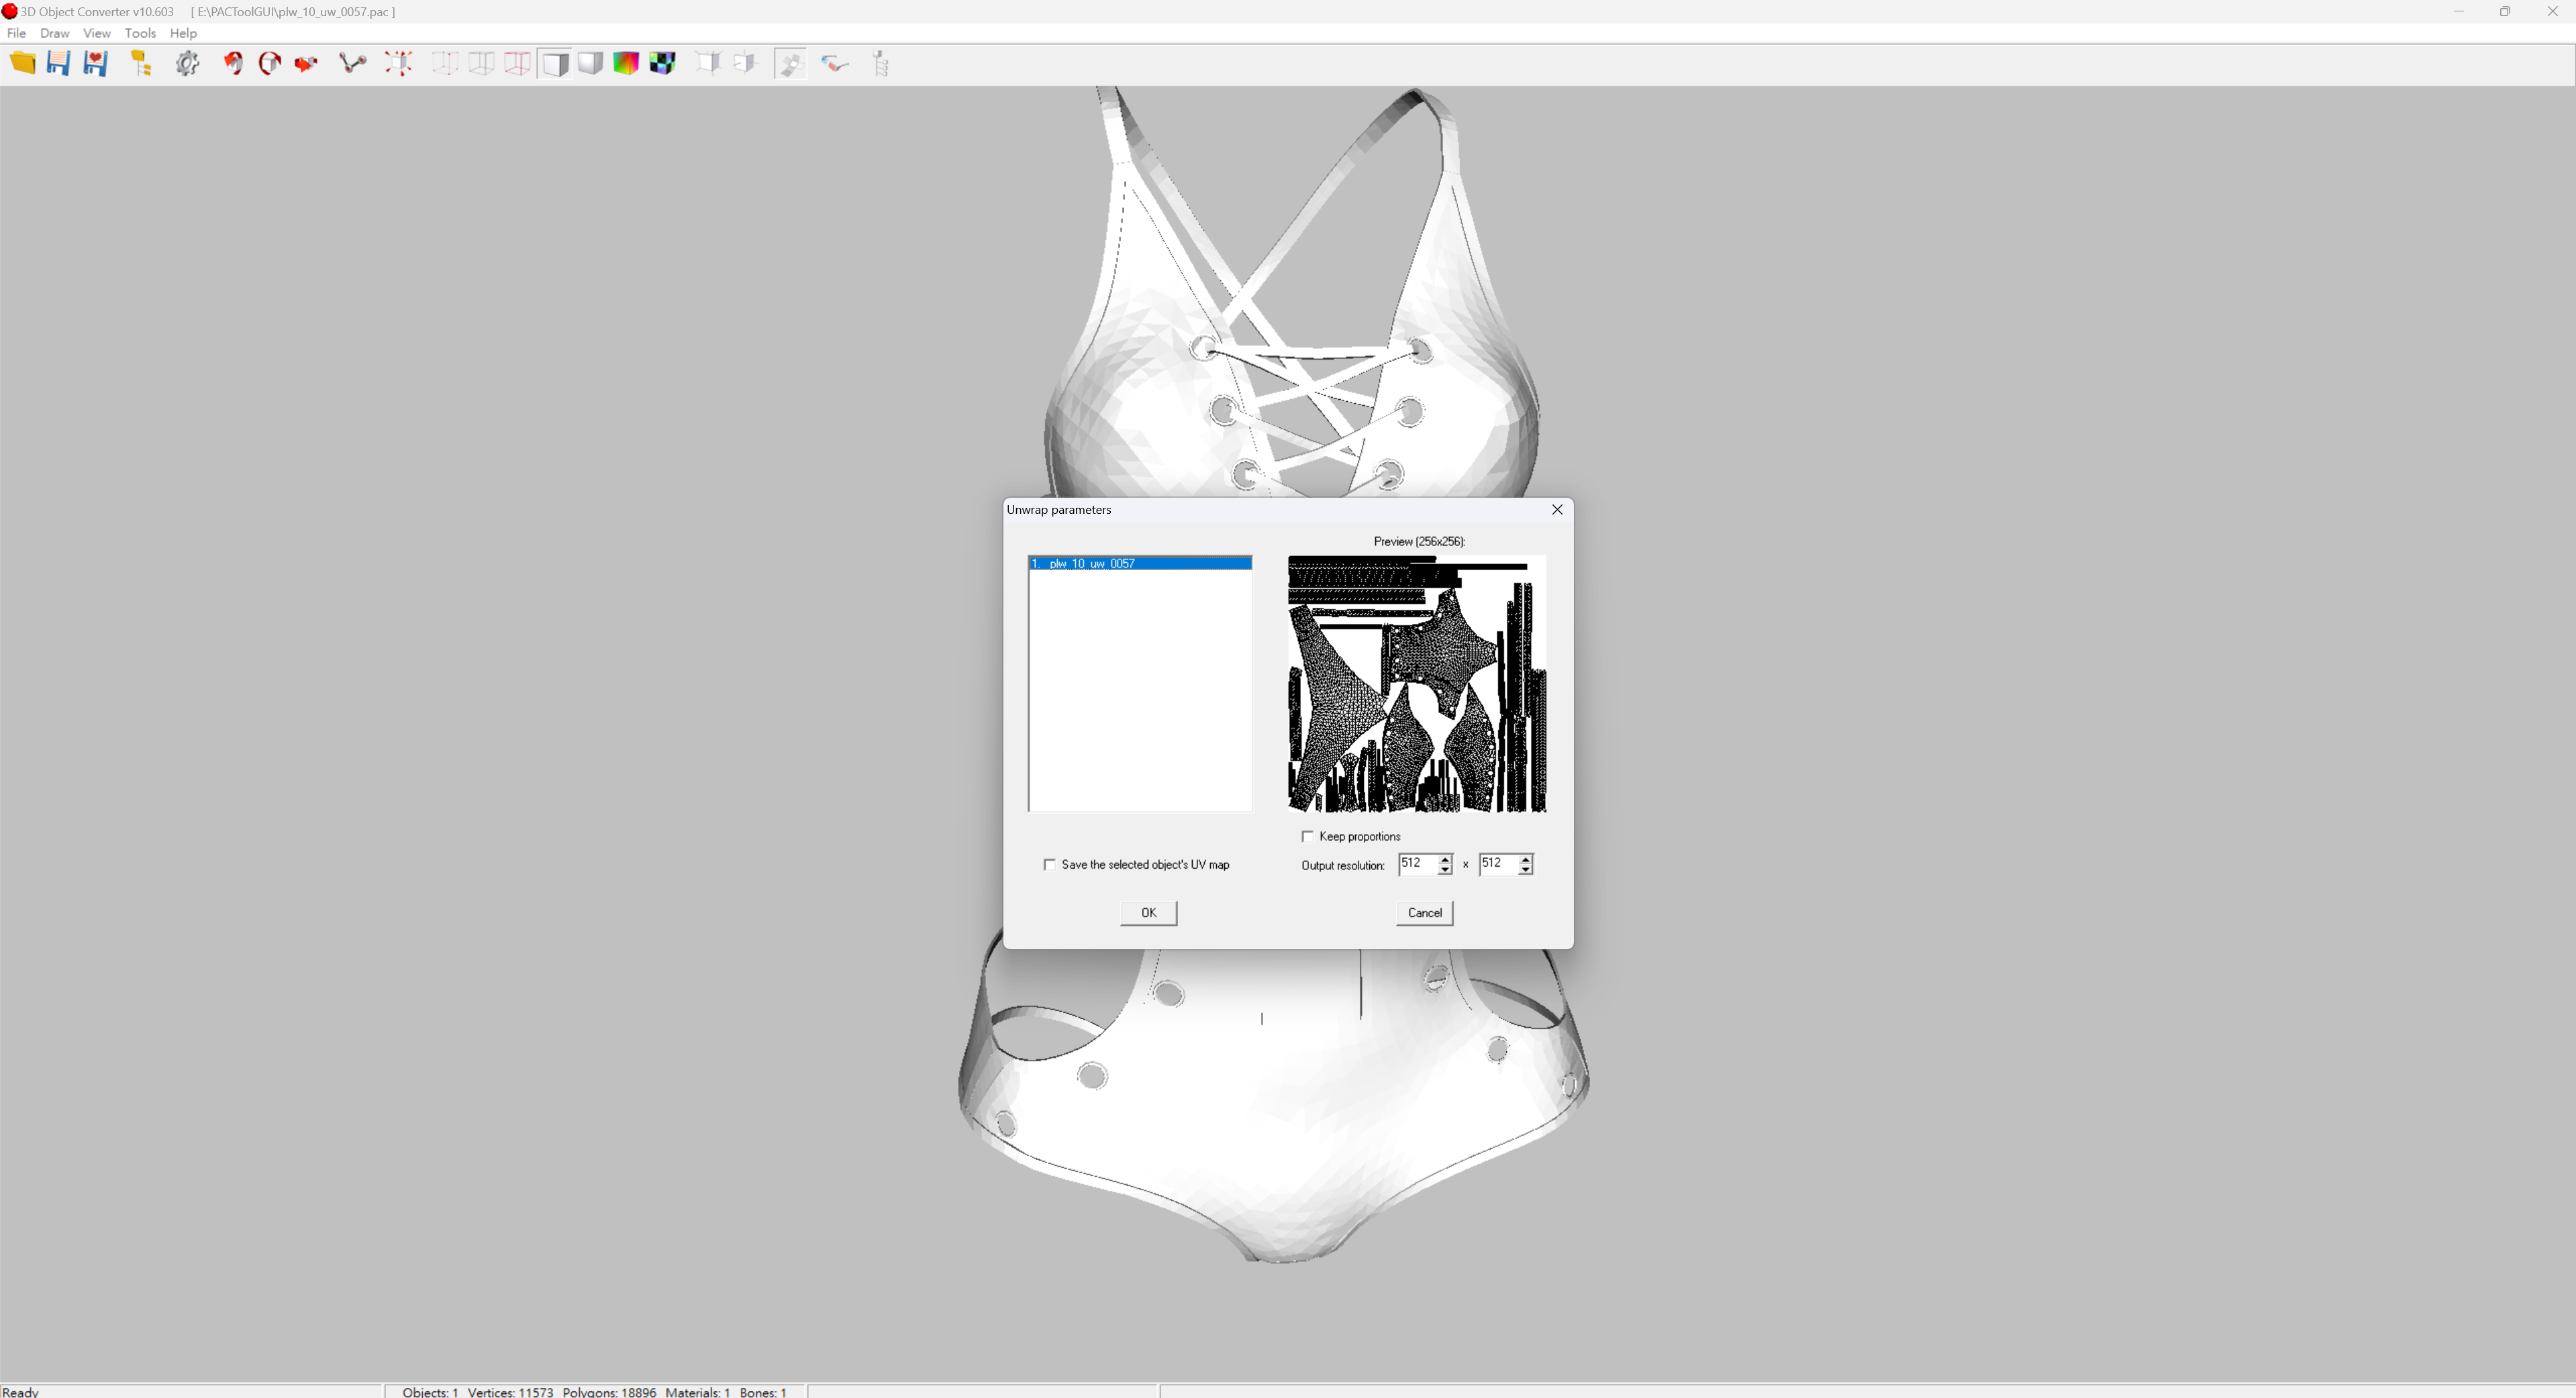
Task: Open the Tools menu
Action: (139, 33)
